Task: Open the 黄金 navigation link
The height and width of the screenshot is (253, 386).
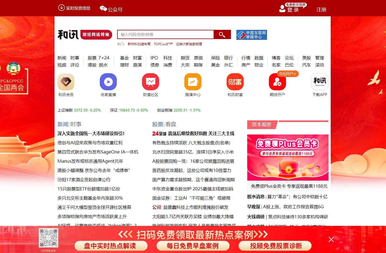Action: pyautogui.click(x=215, y=65)
